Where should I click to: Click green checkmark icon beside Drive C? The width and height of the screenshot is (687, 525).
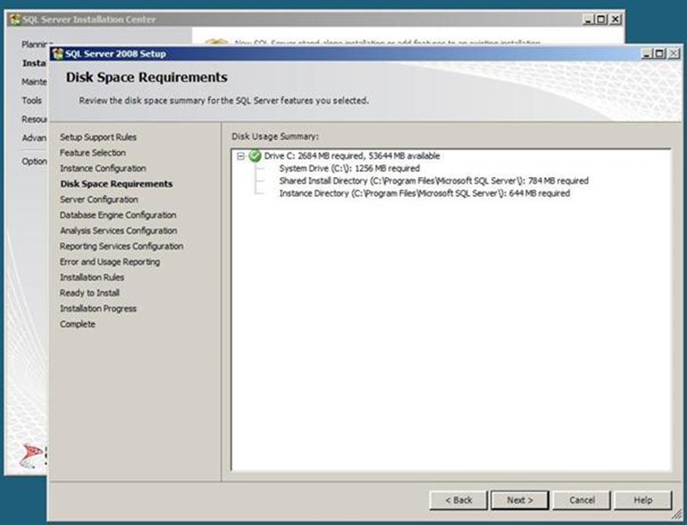coord(255,155)
